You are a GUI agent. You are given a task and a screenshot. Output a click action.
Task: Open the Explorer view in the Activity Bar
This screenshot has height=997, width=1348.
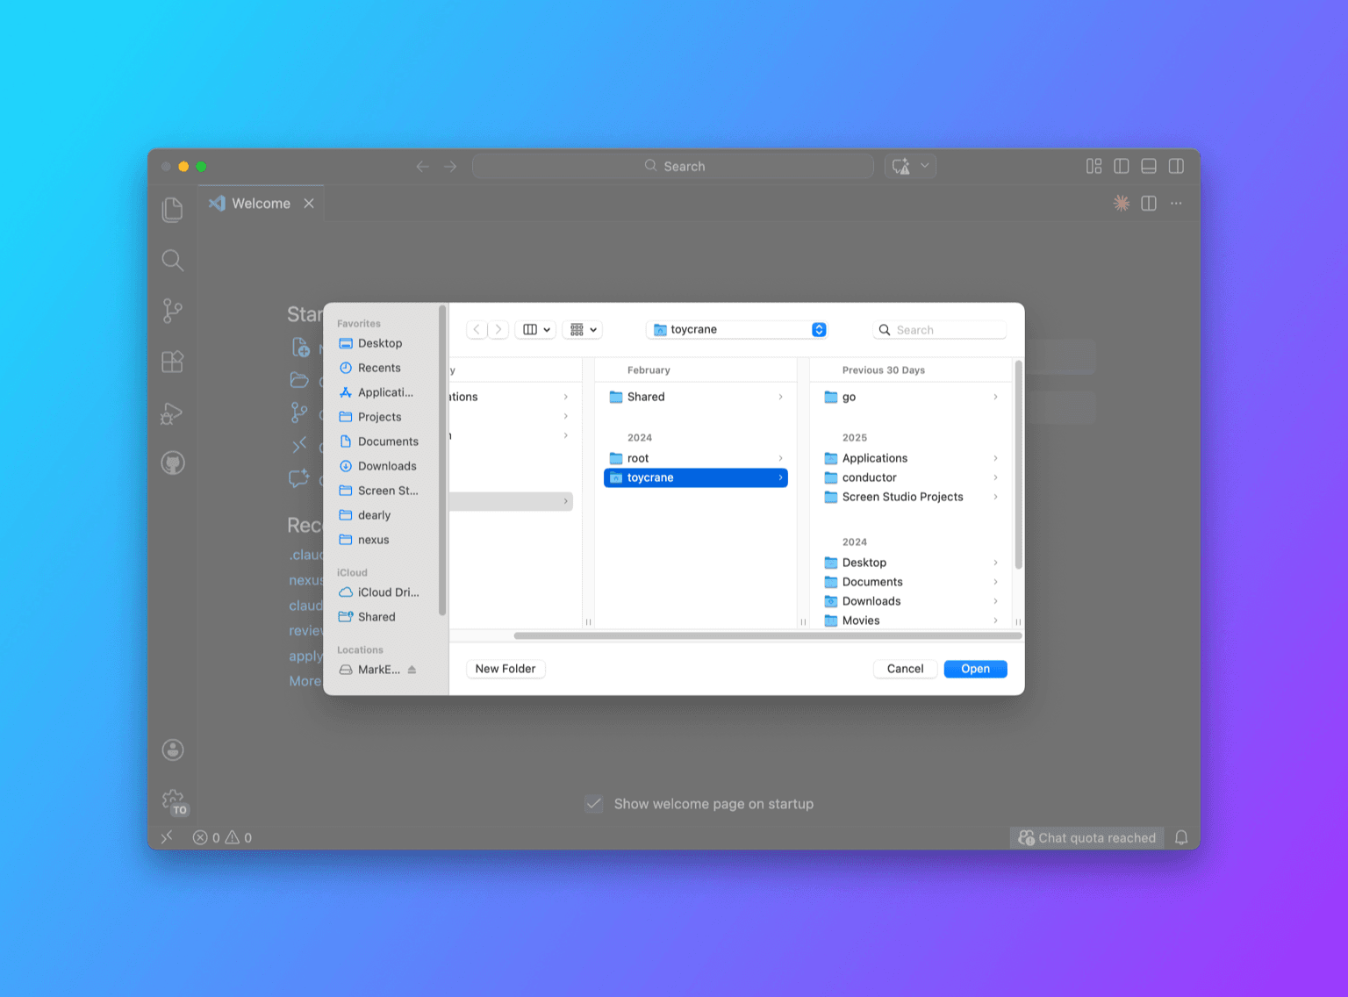[x=172, y=209]
